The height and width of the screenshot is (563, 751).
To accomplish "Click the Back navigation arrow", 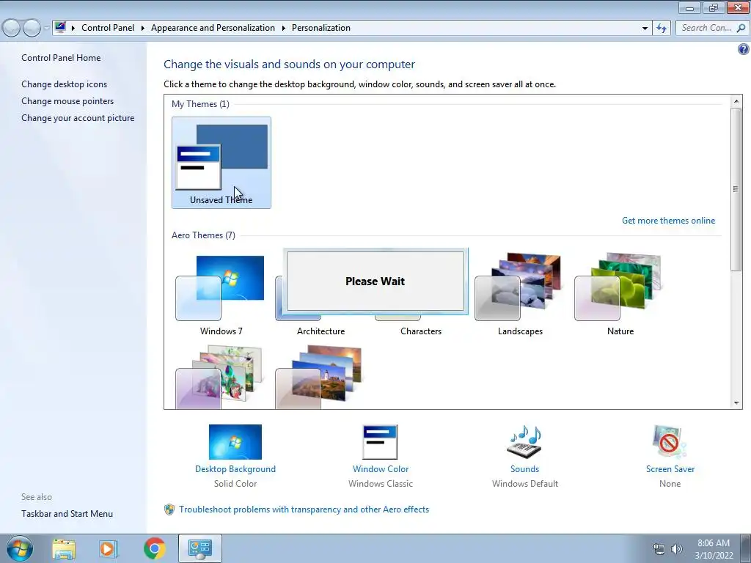I will (11, 29).
